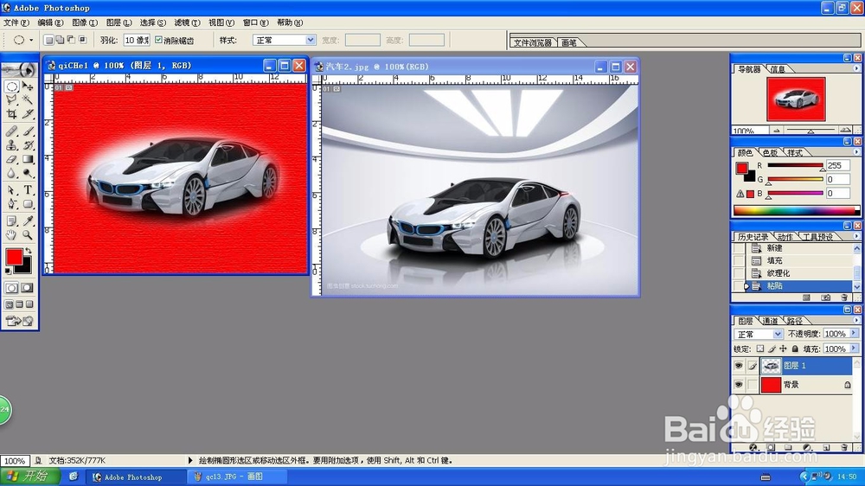Select the Elliptical Marquee tool in toolbox
This screenshot has width=865, height=486.
coord(11,86)
